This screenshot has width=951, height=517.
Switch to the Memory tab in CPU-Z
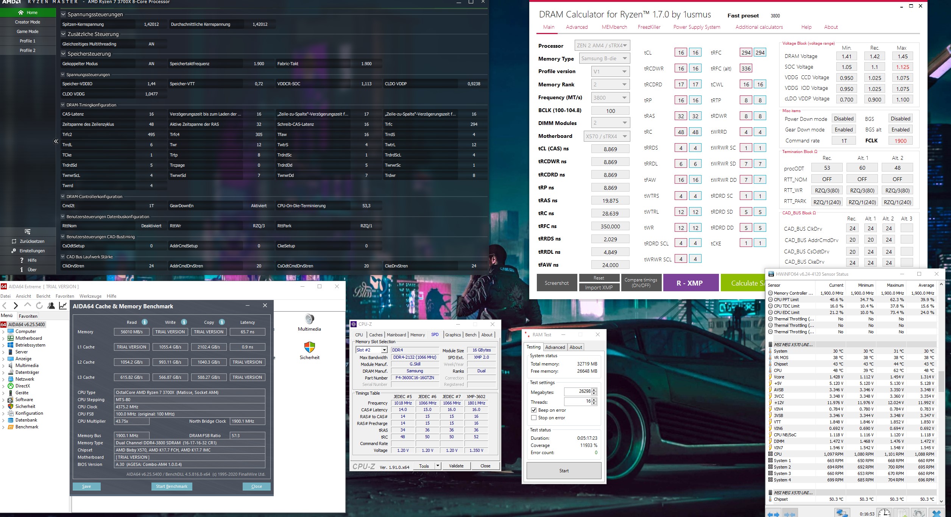coord(418,335)
